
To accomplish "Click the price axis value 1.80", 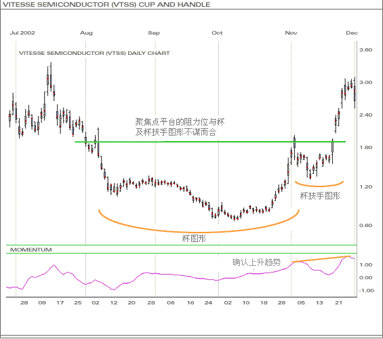I will [x=365, y=147].
